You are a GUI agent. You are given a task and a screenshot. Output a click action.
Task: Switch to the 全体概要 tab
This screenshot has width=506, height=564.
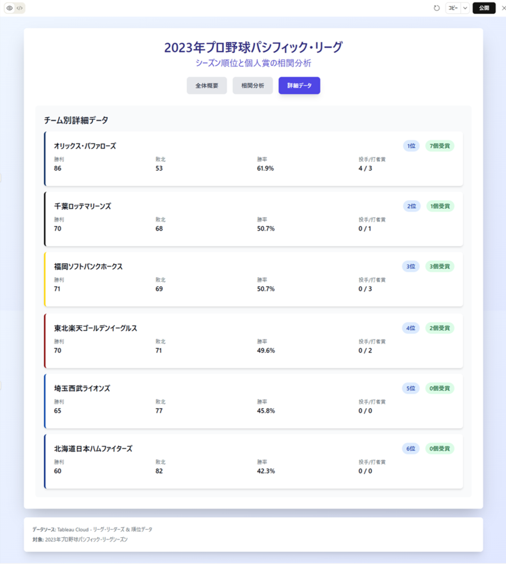206,85
